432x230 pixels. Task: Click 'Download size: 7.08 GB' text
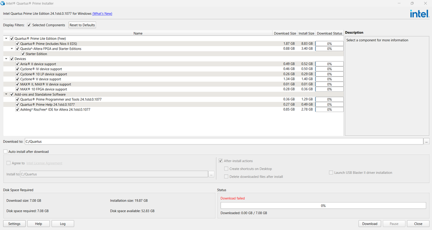point(24,201)
